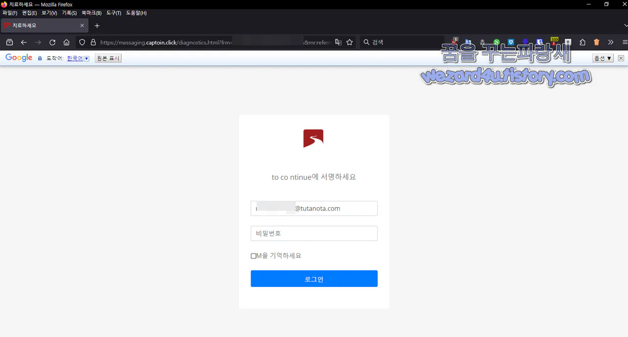The image size is (628, 337).
Task: Click the purple download arrow extension icon
Action: [x=524, y=42]
